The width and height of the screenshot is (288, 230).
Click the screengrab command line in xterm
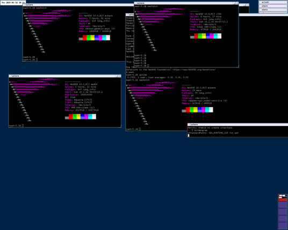pos(198,130)
